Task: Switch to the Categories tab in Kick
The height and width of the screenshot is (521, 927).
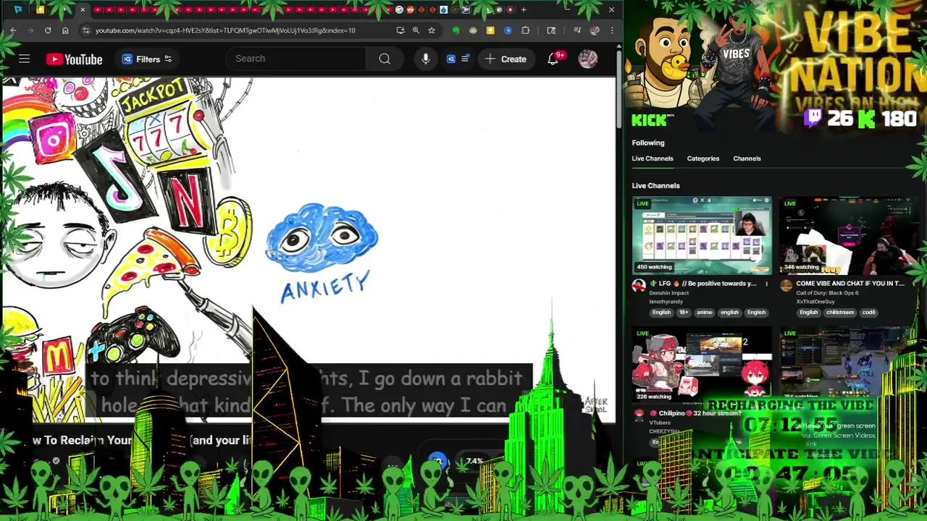Action: (702, 158)
